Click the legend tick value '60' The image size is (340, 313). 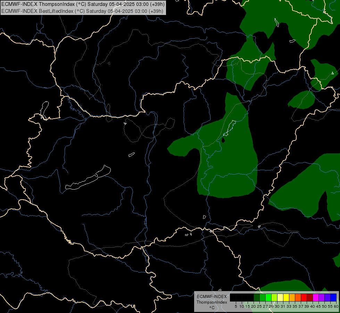point(336,306)
